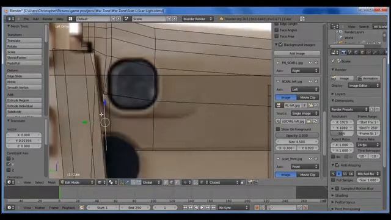Image resolution: width=391 pixels, height=220 pixels.
Task: Click the Extrude Region button
Action: 24,100
